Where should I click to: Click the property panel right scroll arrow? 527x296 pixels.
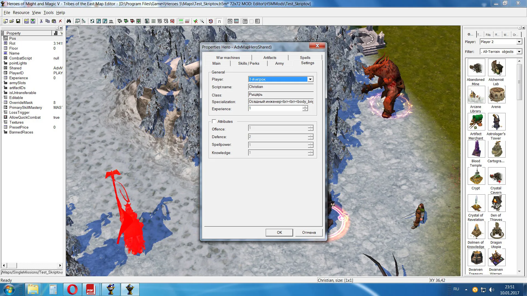pyautogui.click(x=60, y=265)
